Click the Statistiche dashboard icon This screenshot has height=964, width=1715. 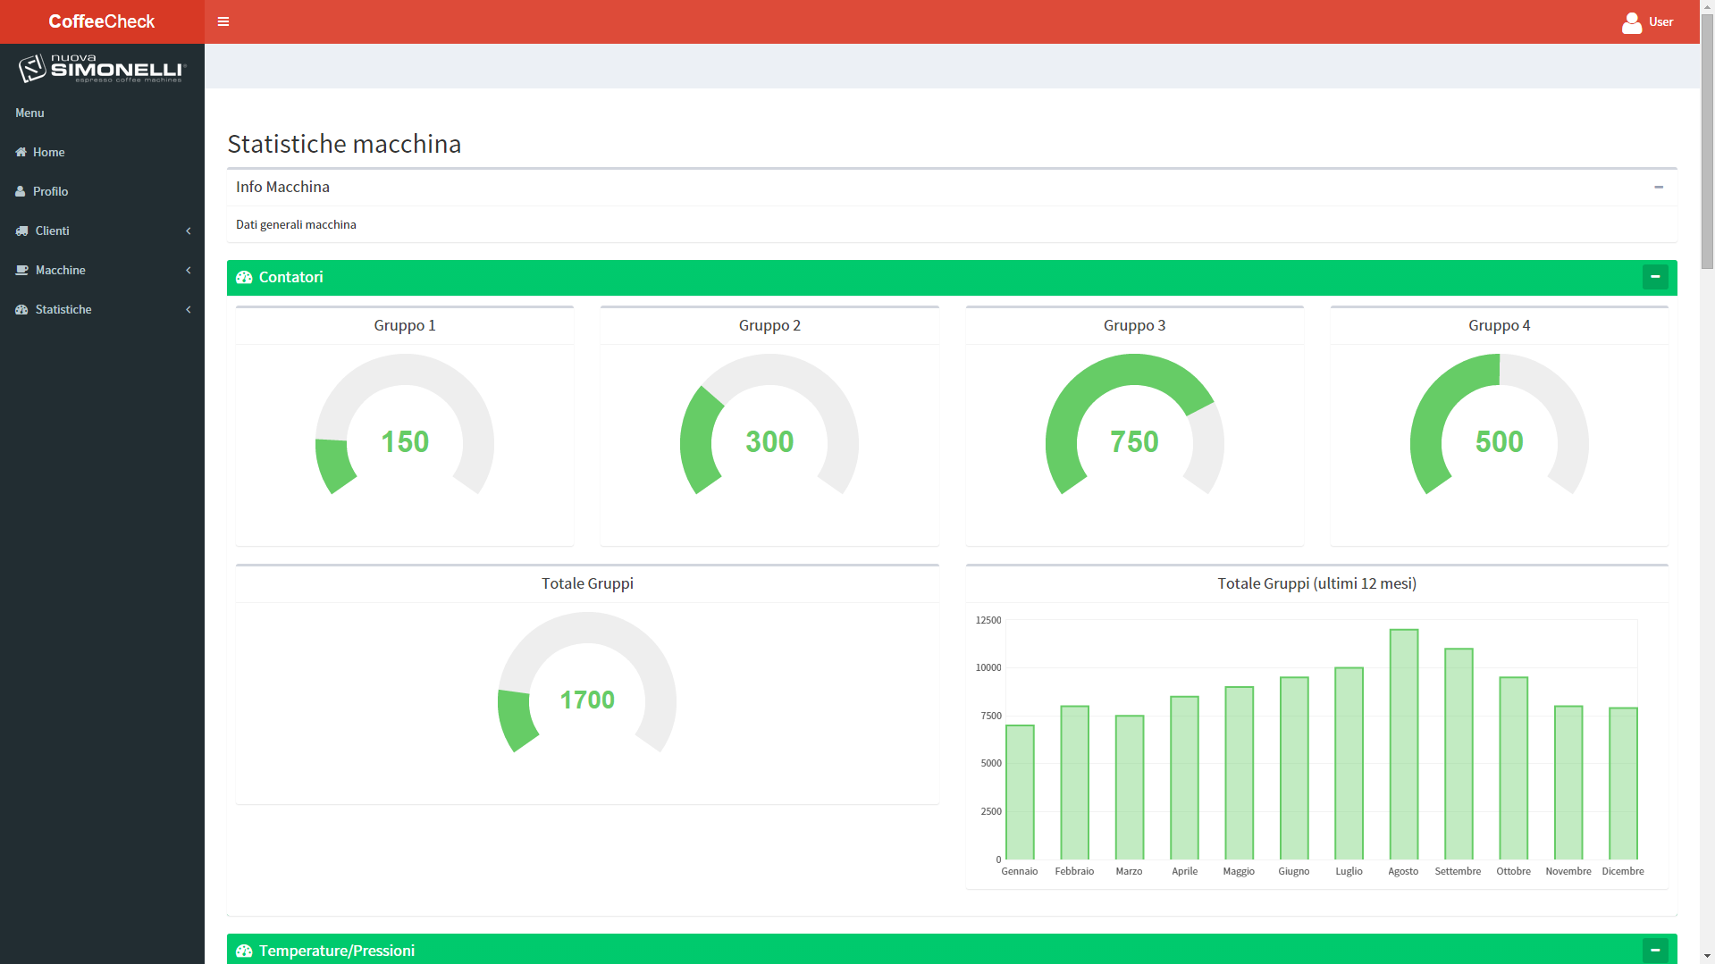coord(21,310)
